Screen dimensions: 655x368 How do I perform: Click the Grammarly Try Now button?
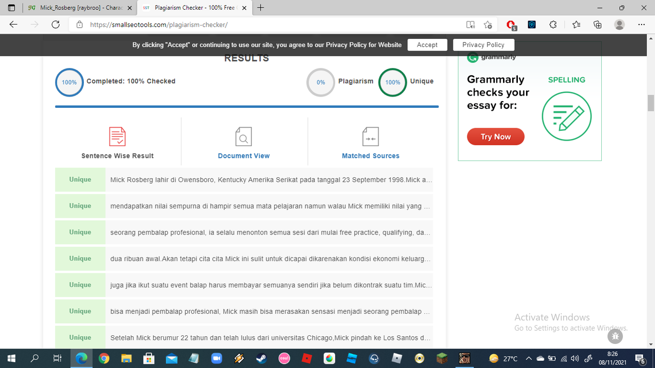[x=496, y=136]
